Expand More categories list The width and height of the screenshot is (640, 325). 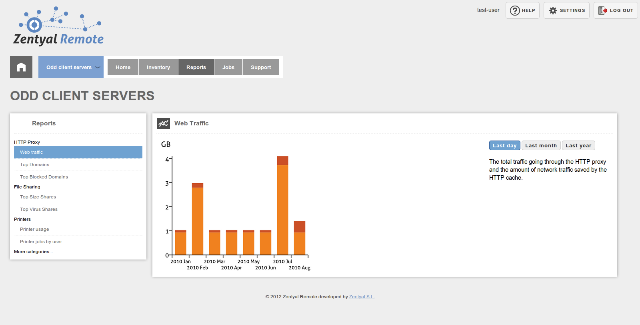pos(33,252)
